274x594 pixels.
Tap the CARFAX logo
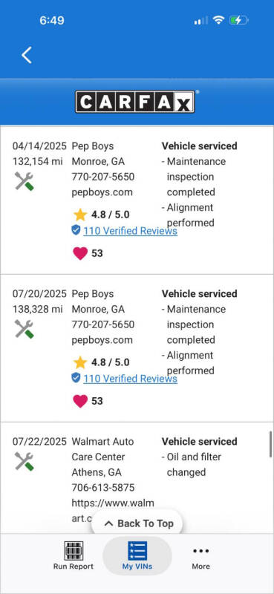(135, 102)
